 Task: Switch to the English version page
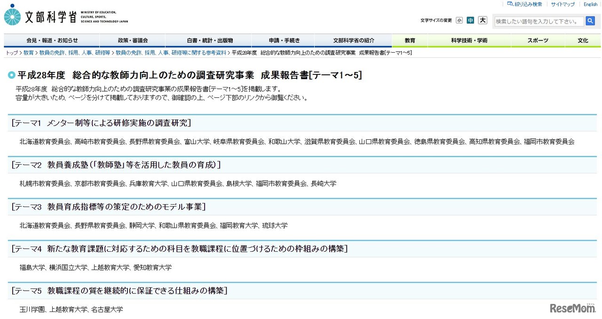coord(590,4)
